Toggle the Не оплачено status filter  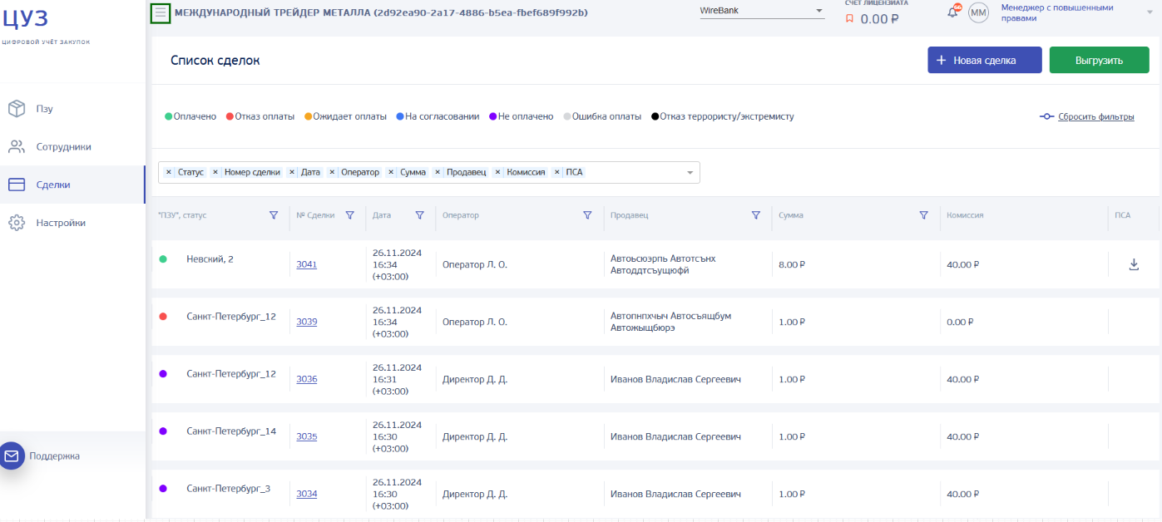click(x=521, y=116)
